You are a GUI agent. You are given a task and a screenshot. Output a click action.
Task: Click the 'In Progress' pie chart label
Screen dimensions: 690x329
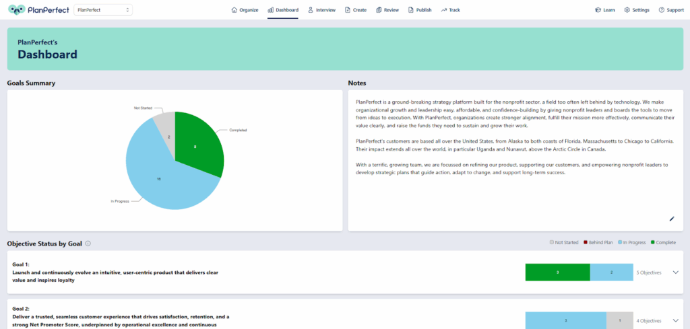(120, 201)
